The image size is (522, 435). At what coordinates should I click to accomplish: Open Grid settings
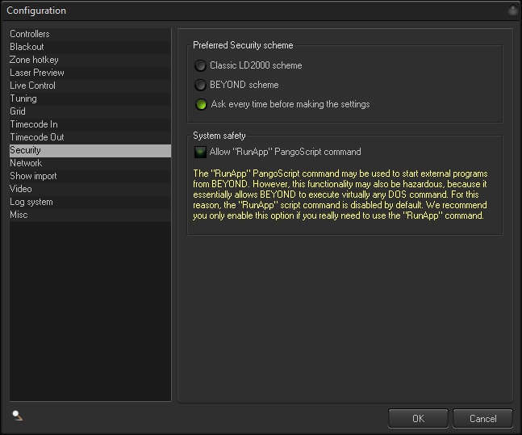click(90, 111)
